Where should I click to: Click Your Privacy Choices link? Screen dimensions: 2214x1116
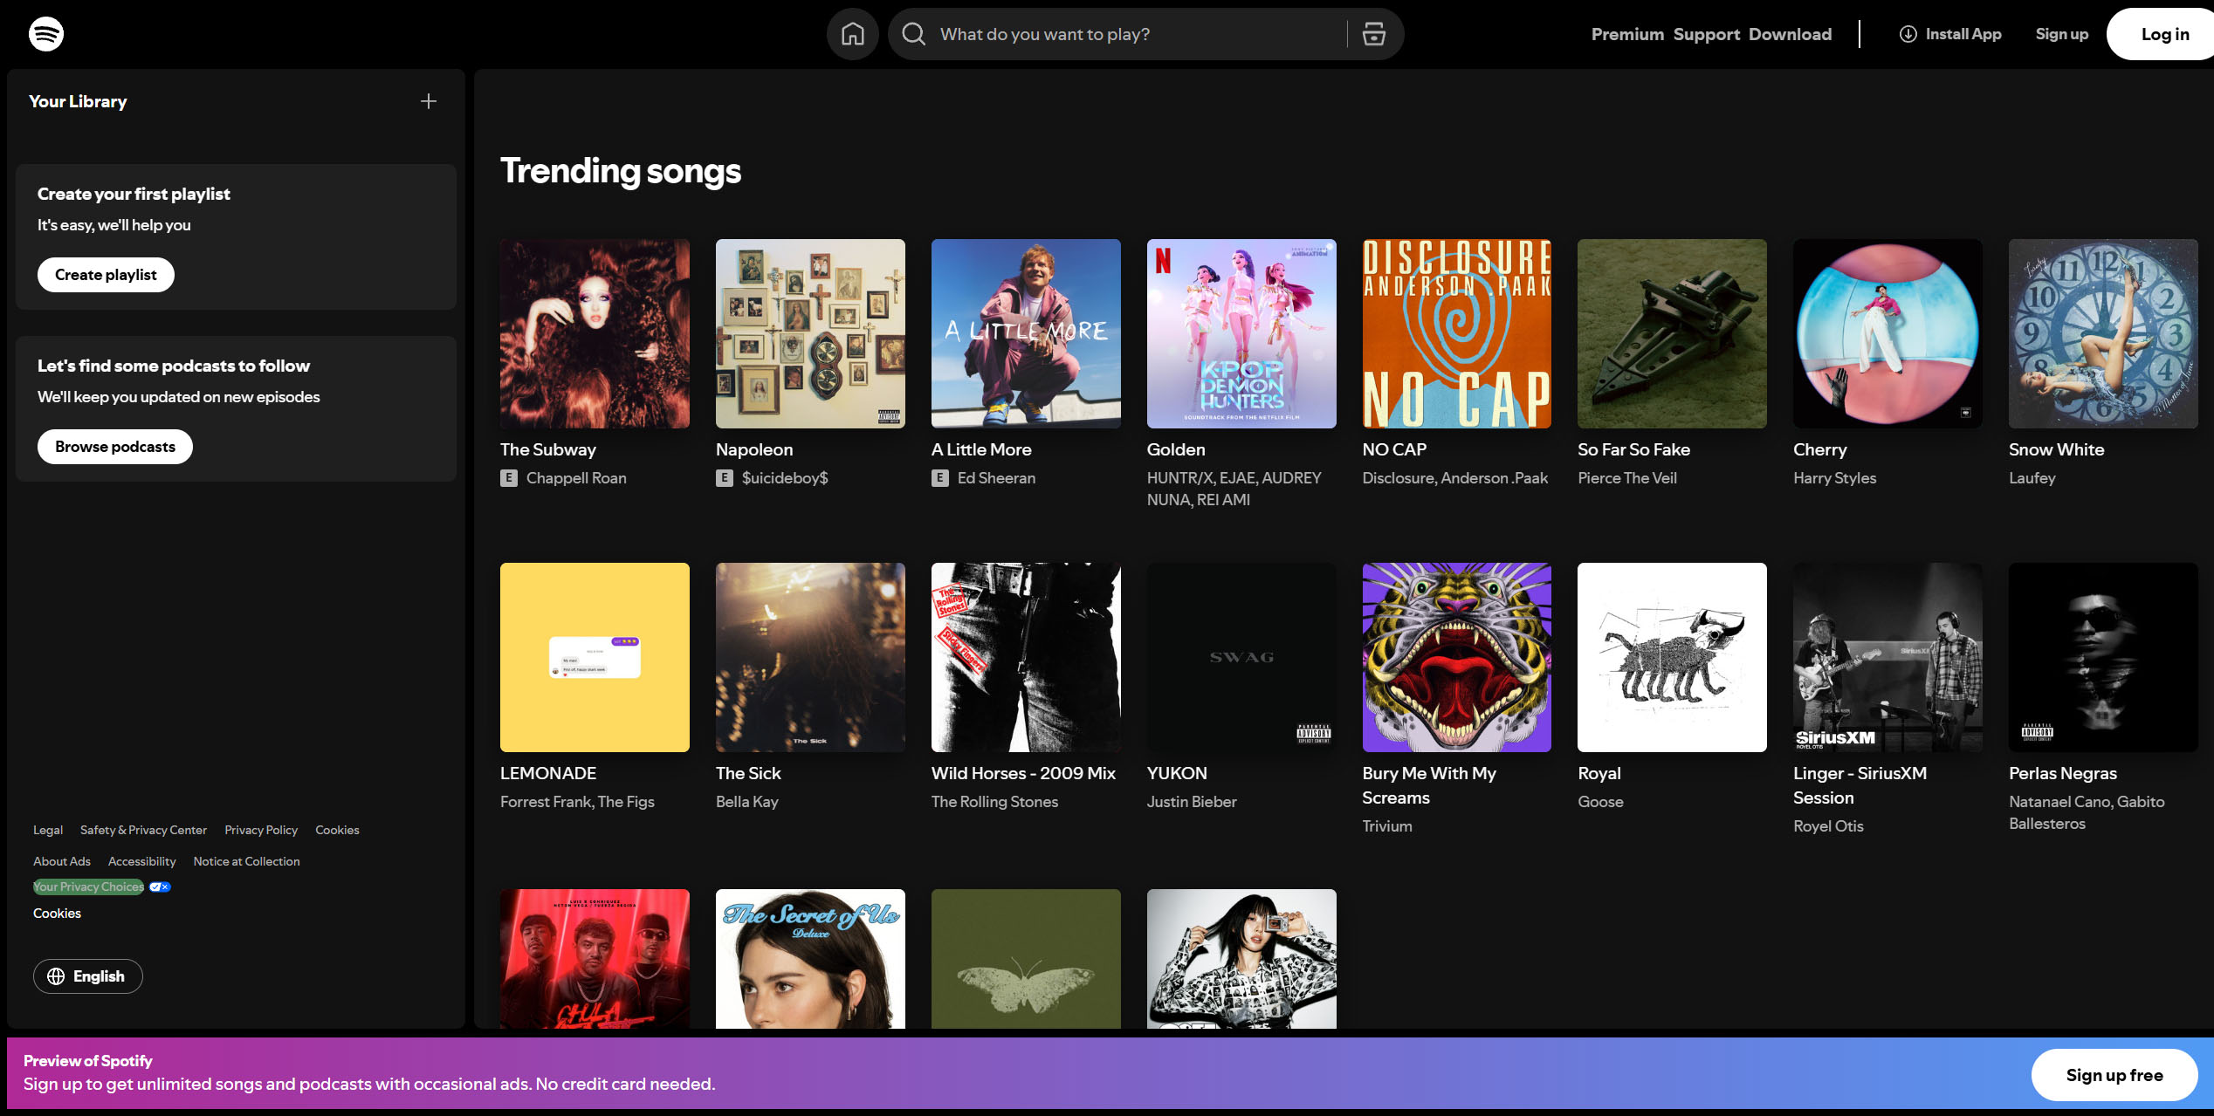tap(88, 887)
